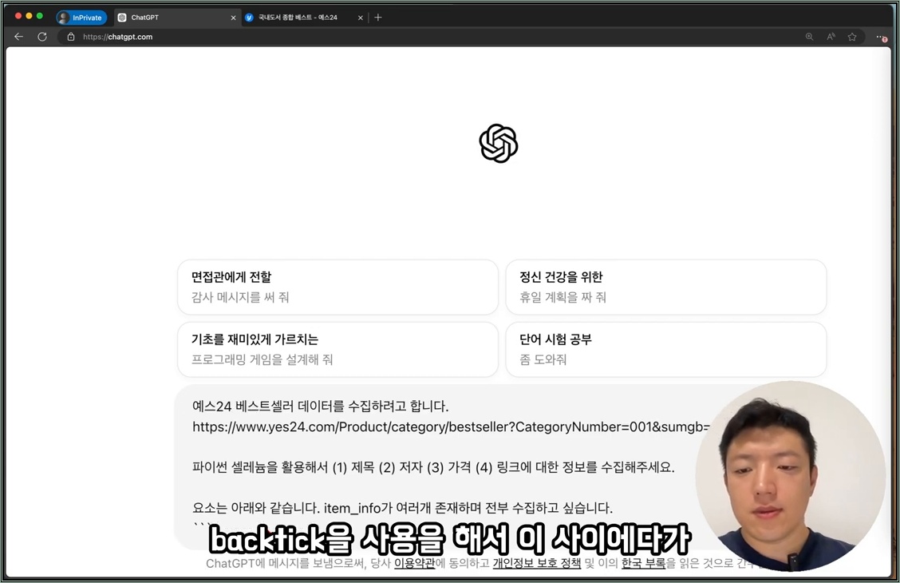Viewport: 900px width, 583px height.
Task: Open browser settings ellipsis menu
Action: 882,38
